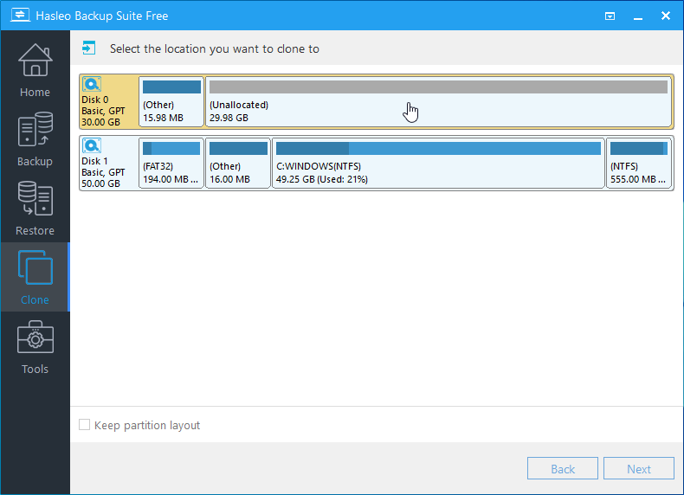Click the clone destination arrow icon in header
The height and width of the screenshot is (495, 684).
click(x=88, y=48)
